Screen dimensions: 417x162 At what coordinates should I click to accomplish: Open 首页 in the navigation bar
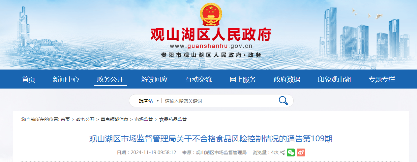[x=29, y=79]
